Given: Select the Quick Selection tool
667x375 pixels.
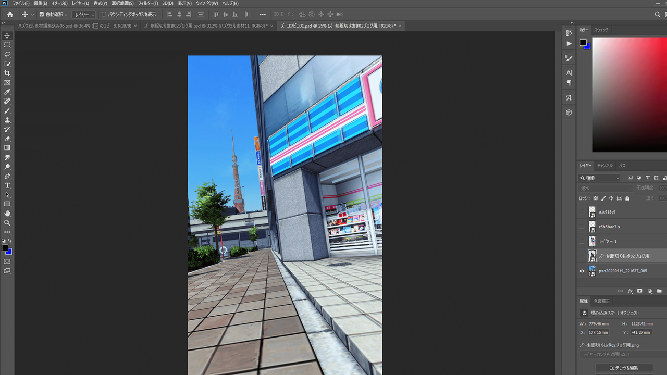Looking at the screenshot, I should tap(7, 64).
